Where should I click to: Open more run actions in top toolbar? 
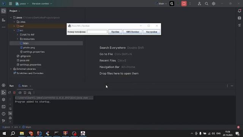(190, 3)
